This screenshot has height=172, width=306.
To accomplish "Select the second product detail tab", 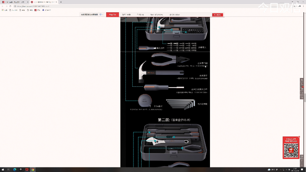I will pos(127,15).
